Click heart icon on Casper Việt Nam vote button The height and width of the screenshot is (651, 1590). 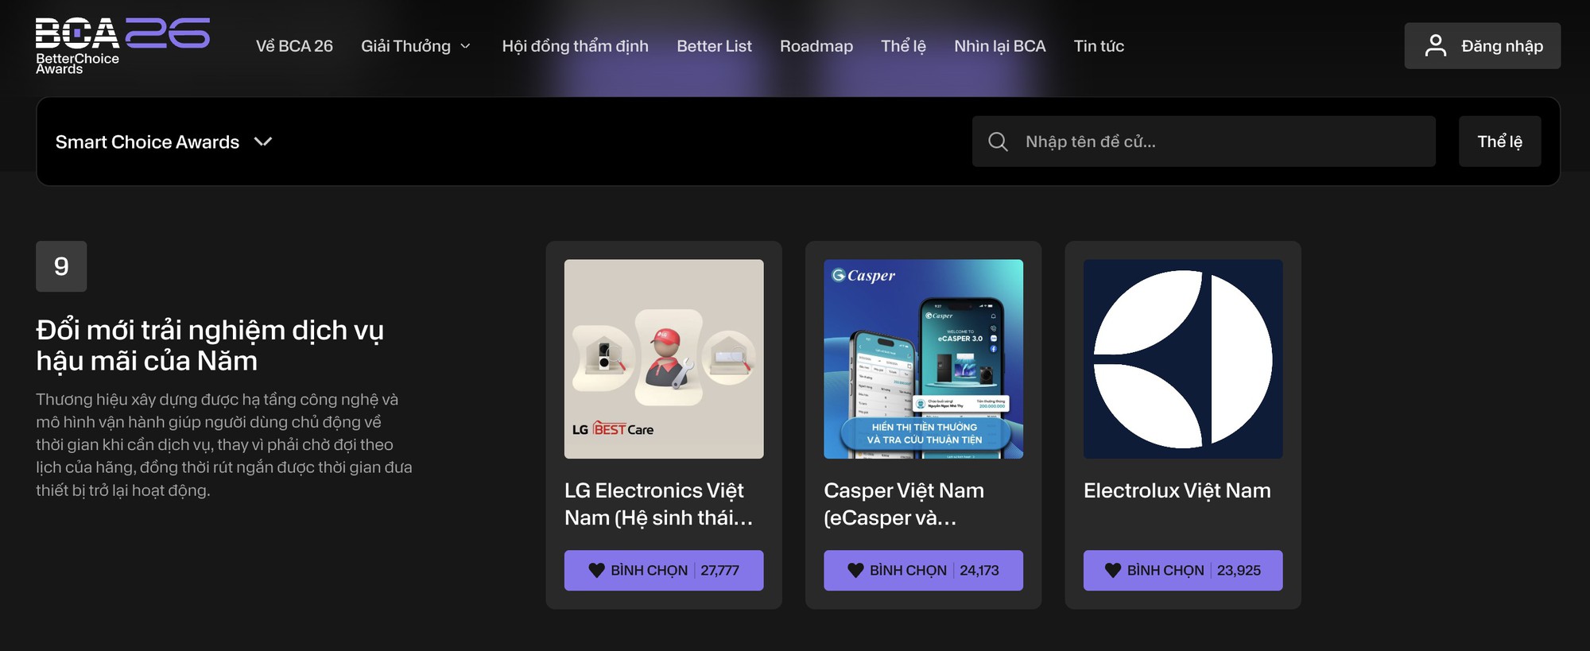click(x=855, y=570)
